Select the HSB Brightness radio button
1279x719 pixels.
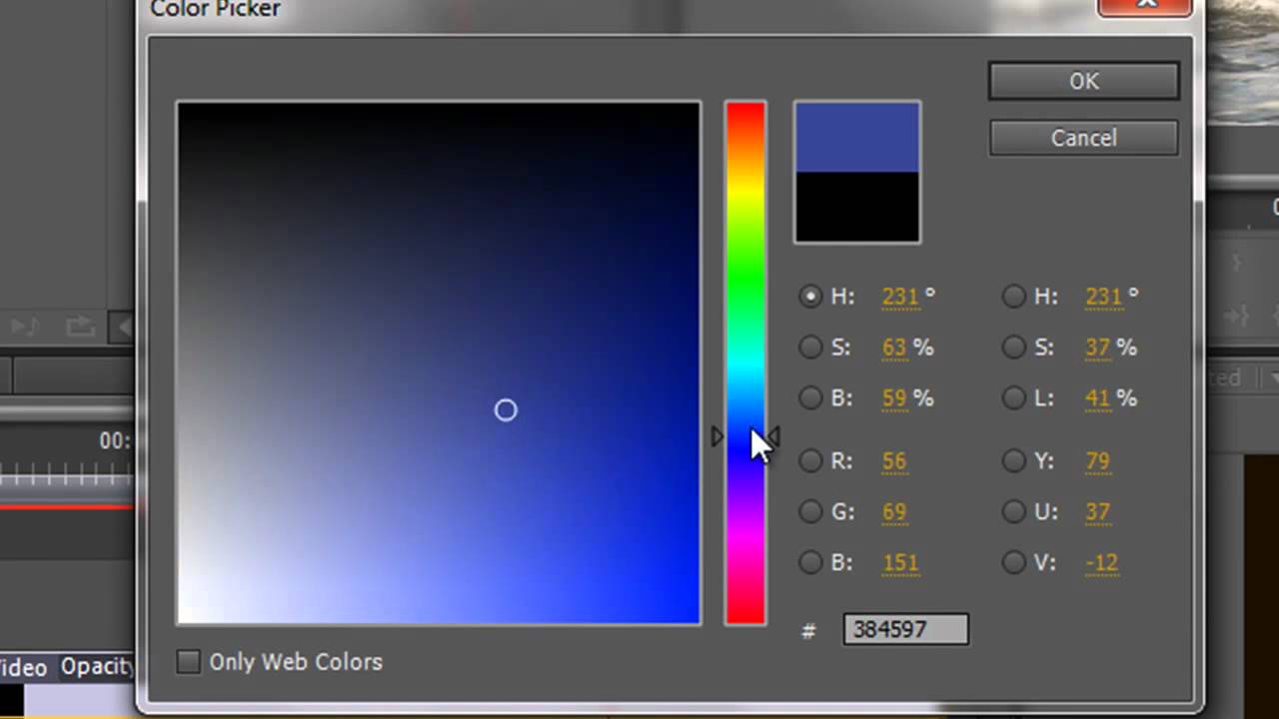810,397
